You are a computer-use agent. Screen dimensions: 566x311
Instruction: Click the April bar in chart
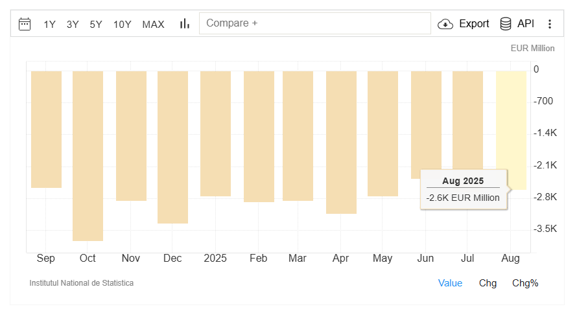click(341, 143)
